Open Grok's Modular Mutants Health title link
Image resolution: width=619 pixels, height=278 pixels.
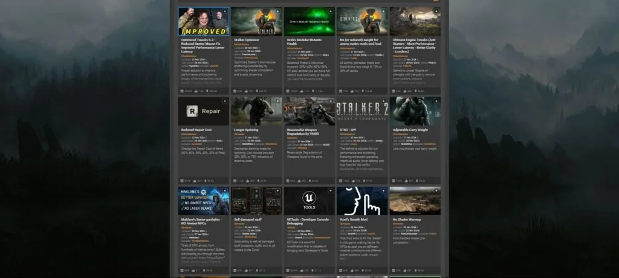(305, 42)
